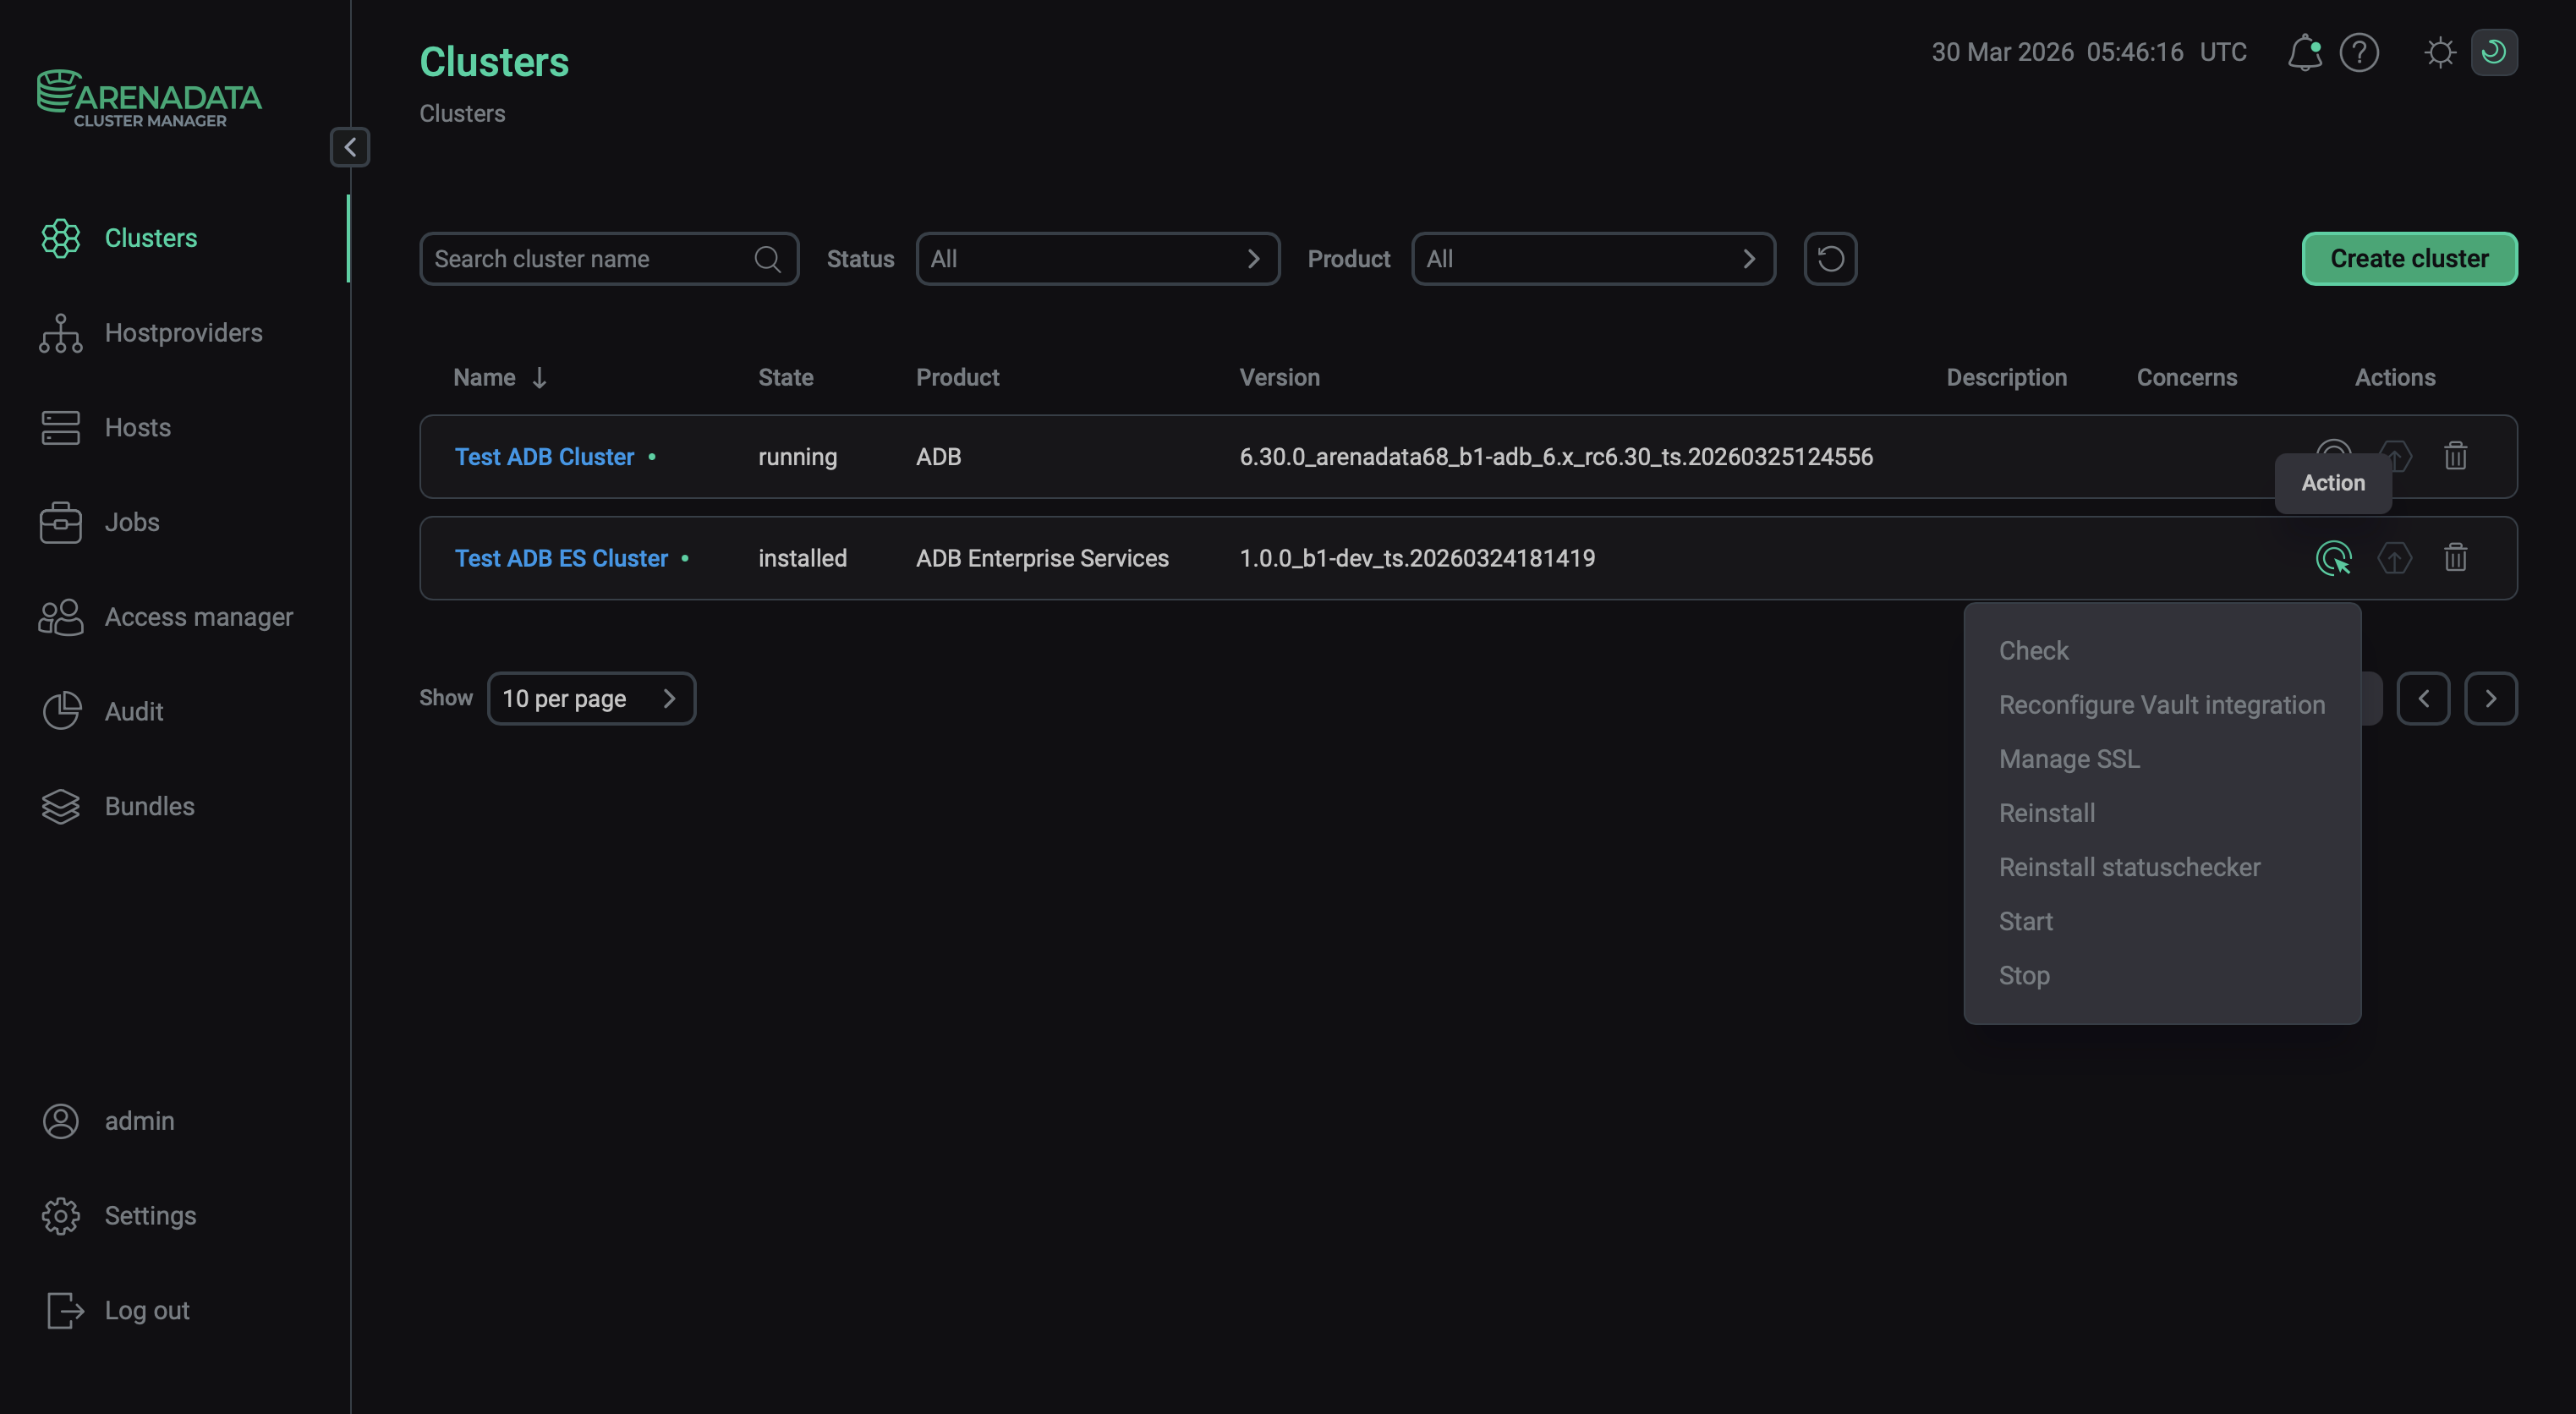Screen dimensions: 2576x1414
Task: Toggle dark theme with the moon icon
Action: 2495,53
